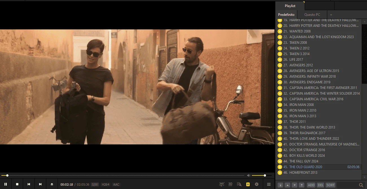Image resolution: width=367 pixels, height=189 pixels.
Task: Toggle the yellow playlist panel icon
Action: [248, 184]
